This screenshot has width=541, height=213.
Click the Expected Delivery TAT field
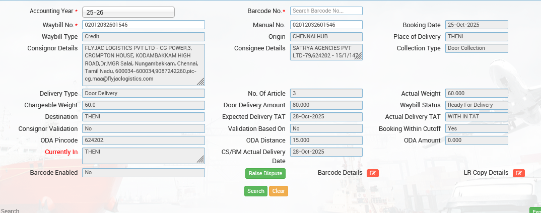326,117
